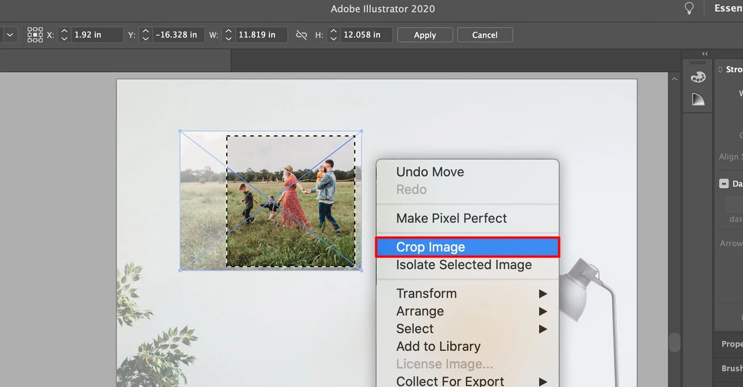743x387 pixels.
Task: Open the dropdown chevron left of reference point
Action: pyautogui.click(x=9, y=35)
